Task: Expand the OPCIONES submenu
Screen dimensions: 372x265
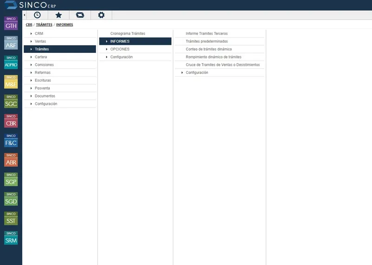Action: click(135, 49)
